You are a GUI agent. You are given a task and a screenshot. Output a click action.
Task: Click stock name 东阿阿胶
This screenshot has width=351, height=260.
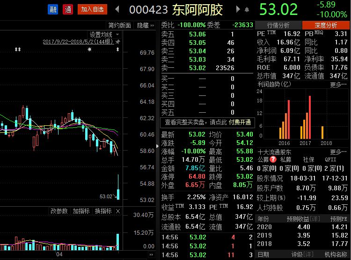click(197, 10)
